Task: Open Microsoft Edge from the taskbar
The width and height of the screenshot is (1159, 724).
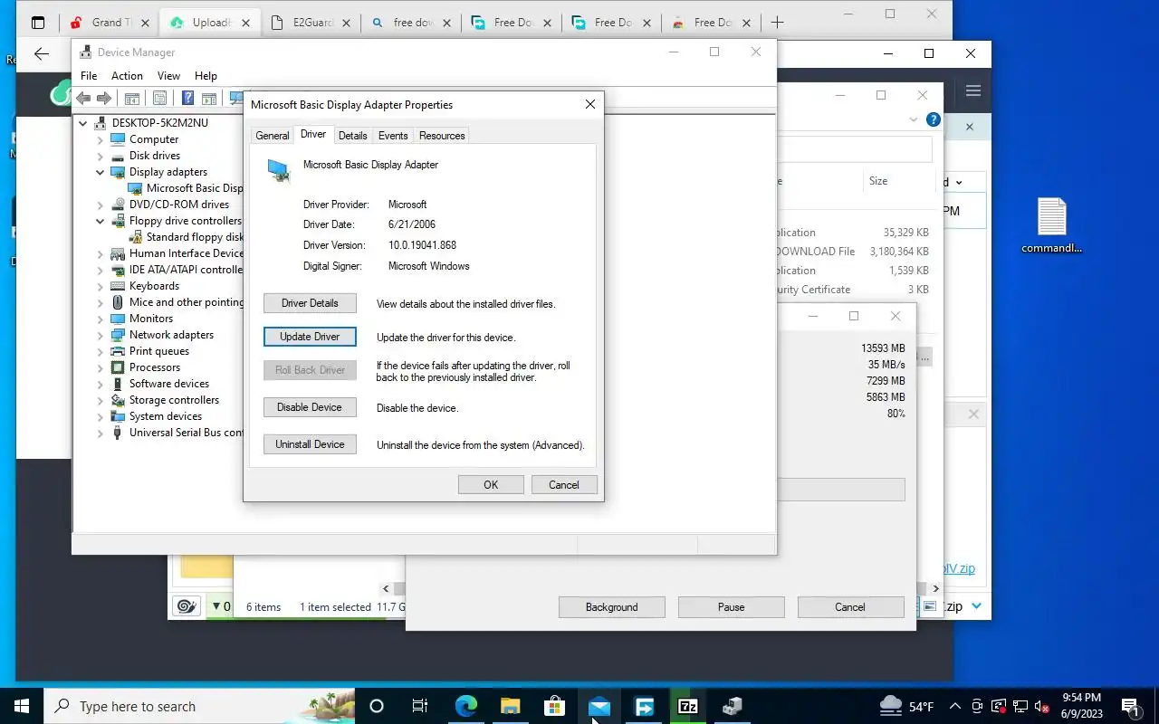Action: [465, 706]
